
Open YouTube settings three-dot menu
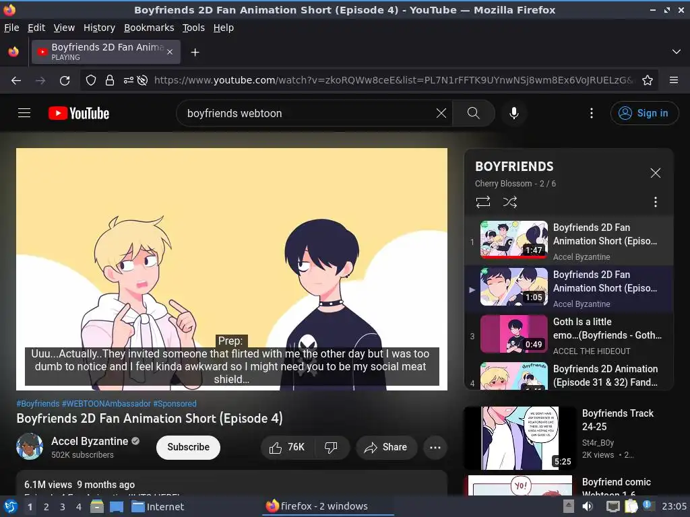tap(592, 113)
